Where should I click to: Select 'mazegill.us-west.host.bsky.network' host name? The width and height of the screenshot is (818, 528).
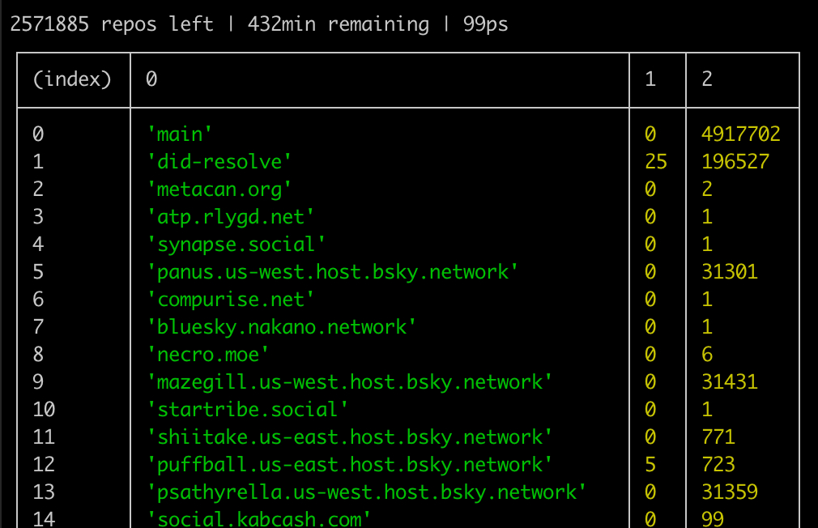click(x=349, y=382)
